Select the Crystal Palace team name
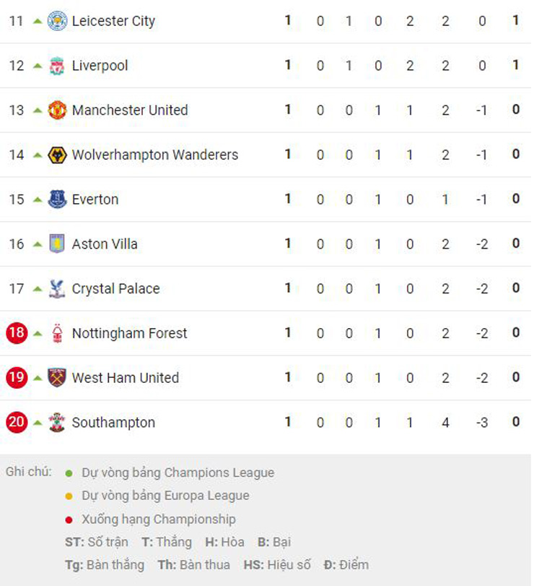The width and height of the screenshot is (534, 586). 115,289
